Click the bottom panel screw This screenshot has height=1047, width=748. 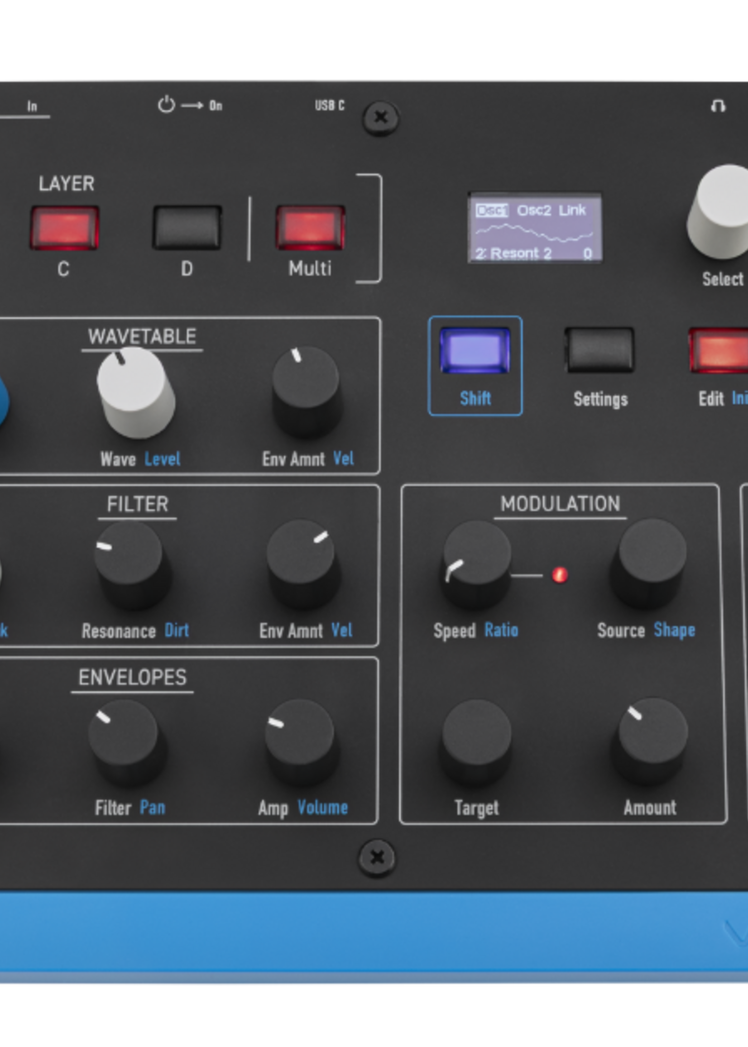pyautogui.click(x=377, y=857)
